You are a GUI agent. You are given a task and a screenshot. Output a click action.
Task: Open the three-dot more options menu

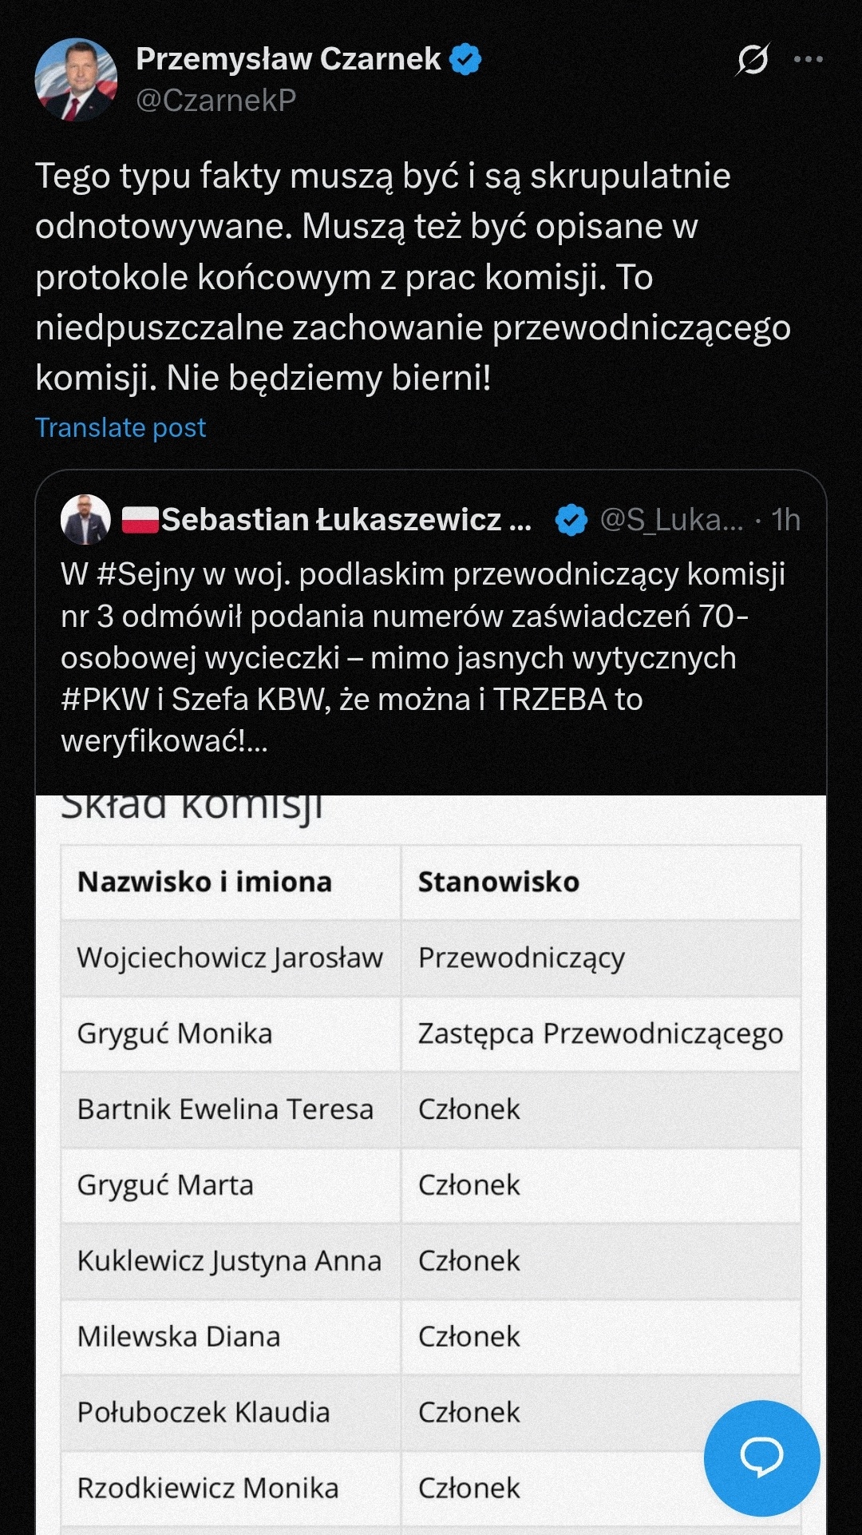click(x=808, y=59)
